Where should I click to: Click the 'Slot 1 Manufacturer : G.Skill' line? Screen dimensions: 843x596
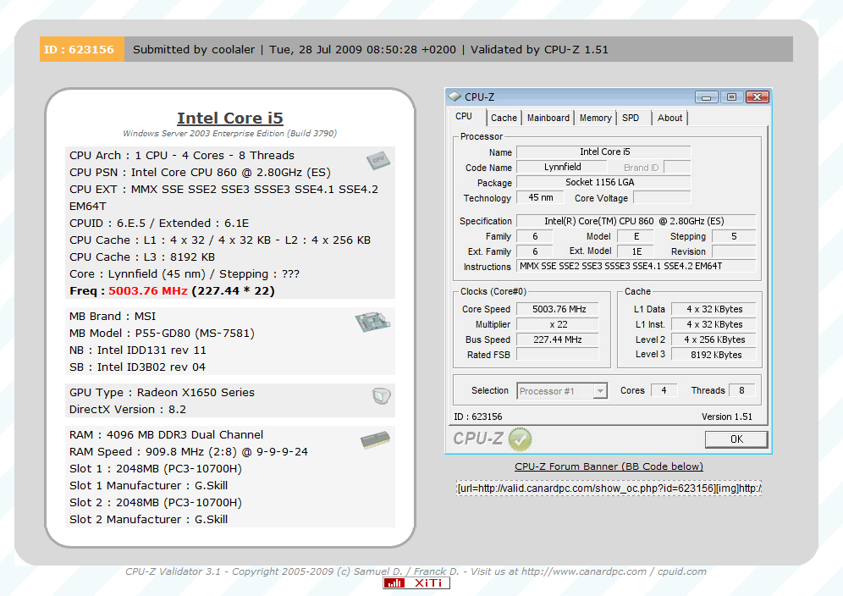[x=148, y=486]
